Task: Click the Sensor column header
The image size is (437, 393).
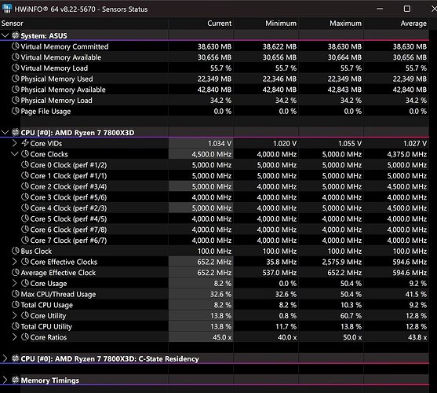Action: pos(84,24)
